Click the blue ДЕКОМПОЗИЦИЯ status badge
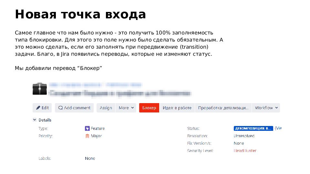Image resolution: width=310 pixels, height=174 pixels. pyautogui.click(x=253, y=128)
